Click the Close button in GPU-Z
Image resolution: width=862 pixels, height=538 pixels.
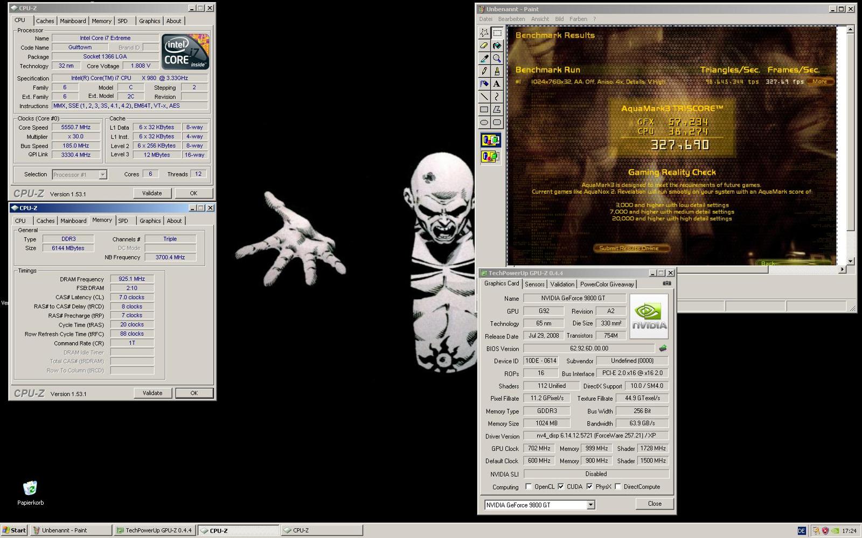point(655,504)
